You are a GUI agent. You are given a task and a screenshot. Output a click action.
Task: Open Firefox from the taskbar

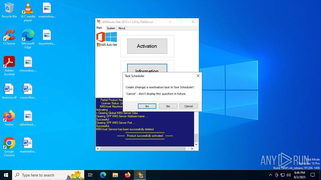128,175
